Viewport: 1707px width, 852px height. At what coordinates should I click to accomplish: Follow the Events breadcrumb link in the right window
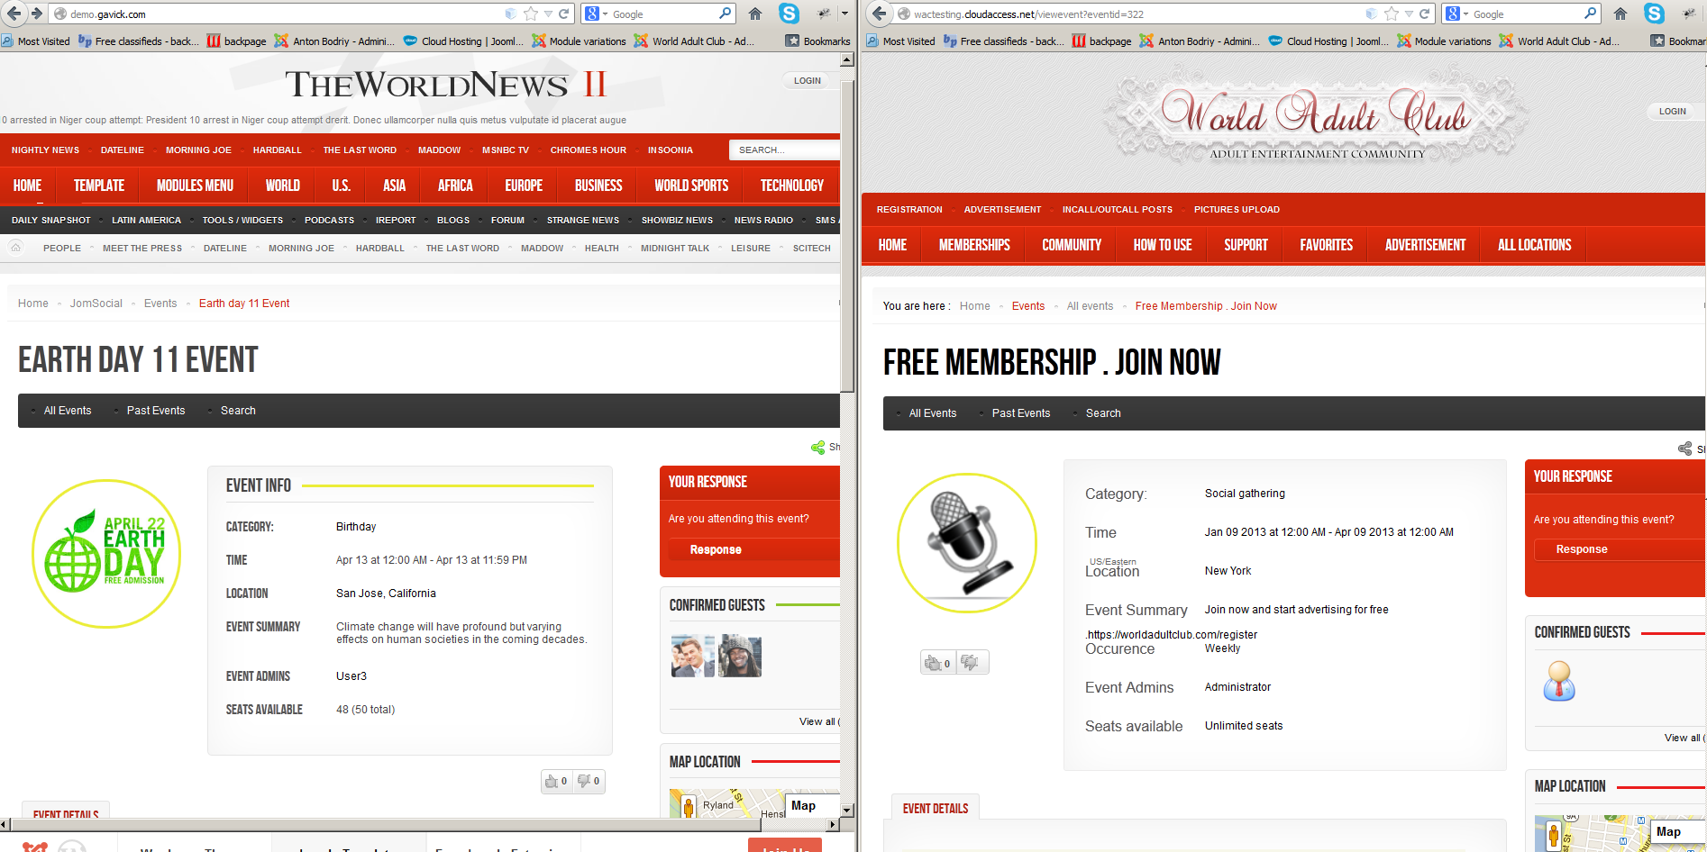[1028, 306]
